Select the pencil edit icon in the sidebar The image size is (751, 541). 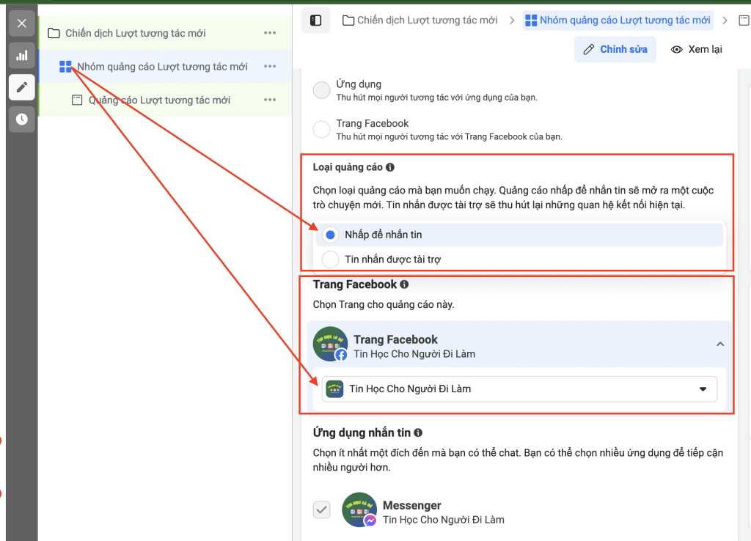click(x=21, y=87)
